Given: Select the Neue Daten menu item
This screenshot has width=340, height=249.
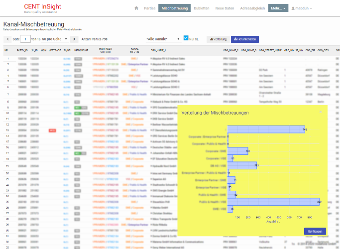Looking at the screenshot, I should pyautogui.click(x=225, y=8).
